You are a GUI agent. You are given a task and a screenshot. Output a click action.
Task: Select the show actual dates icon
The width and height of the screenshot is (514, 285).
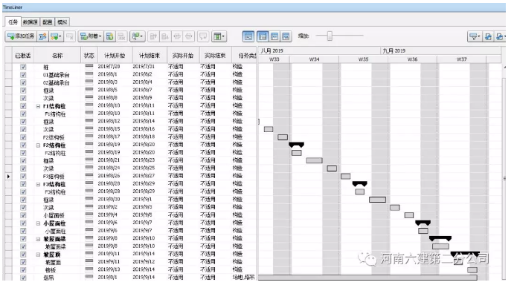tap(274, 36)
